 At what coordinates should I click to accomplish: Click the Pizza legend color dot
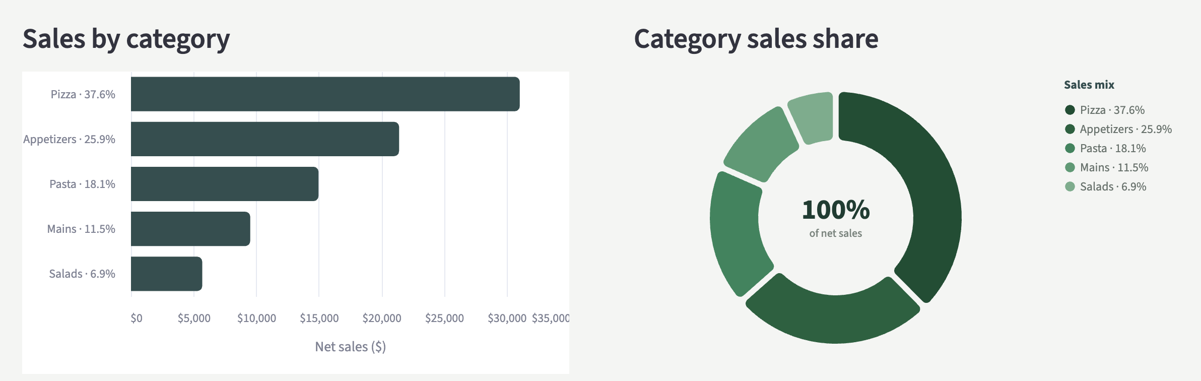pyautogui.click(x=1070, y=110)
